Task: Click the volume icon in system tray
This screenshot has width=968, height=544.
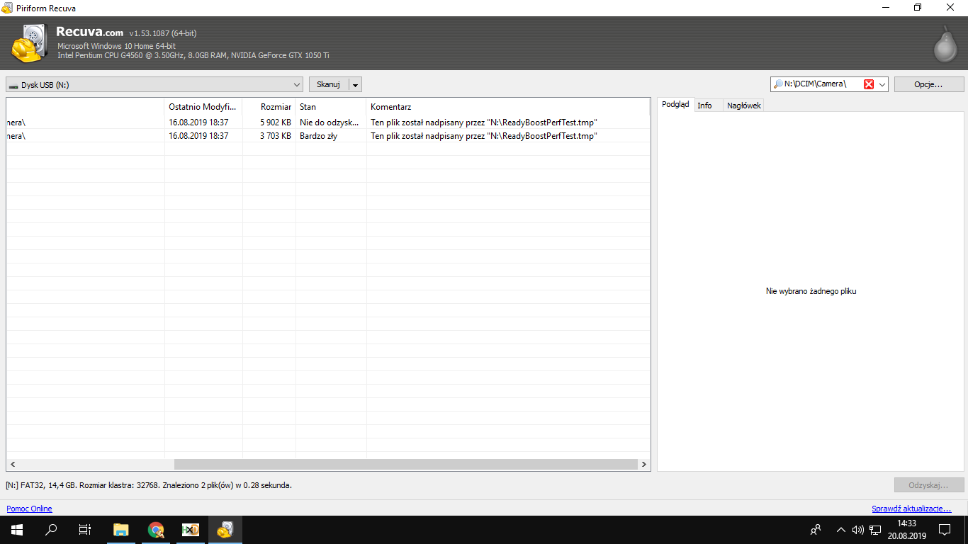Action: coord(858,529)
